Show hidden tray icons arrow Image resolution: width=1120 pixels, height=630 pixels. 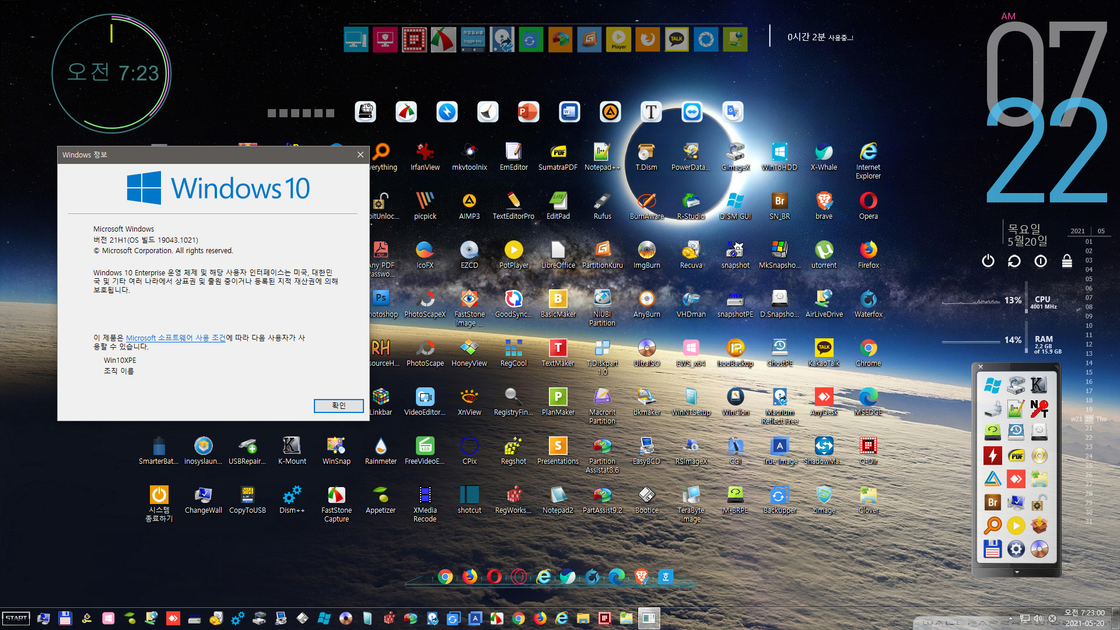1010,618
